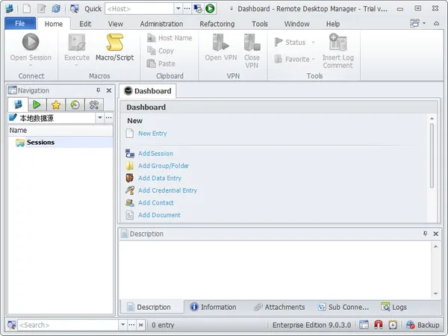
Task: Open the Window ribbon tab
Action: 296,24
